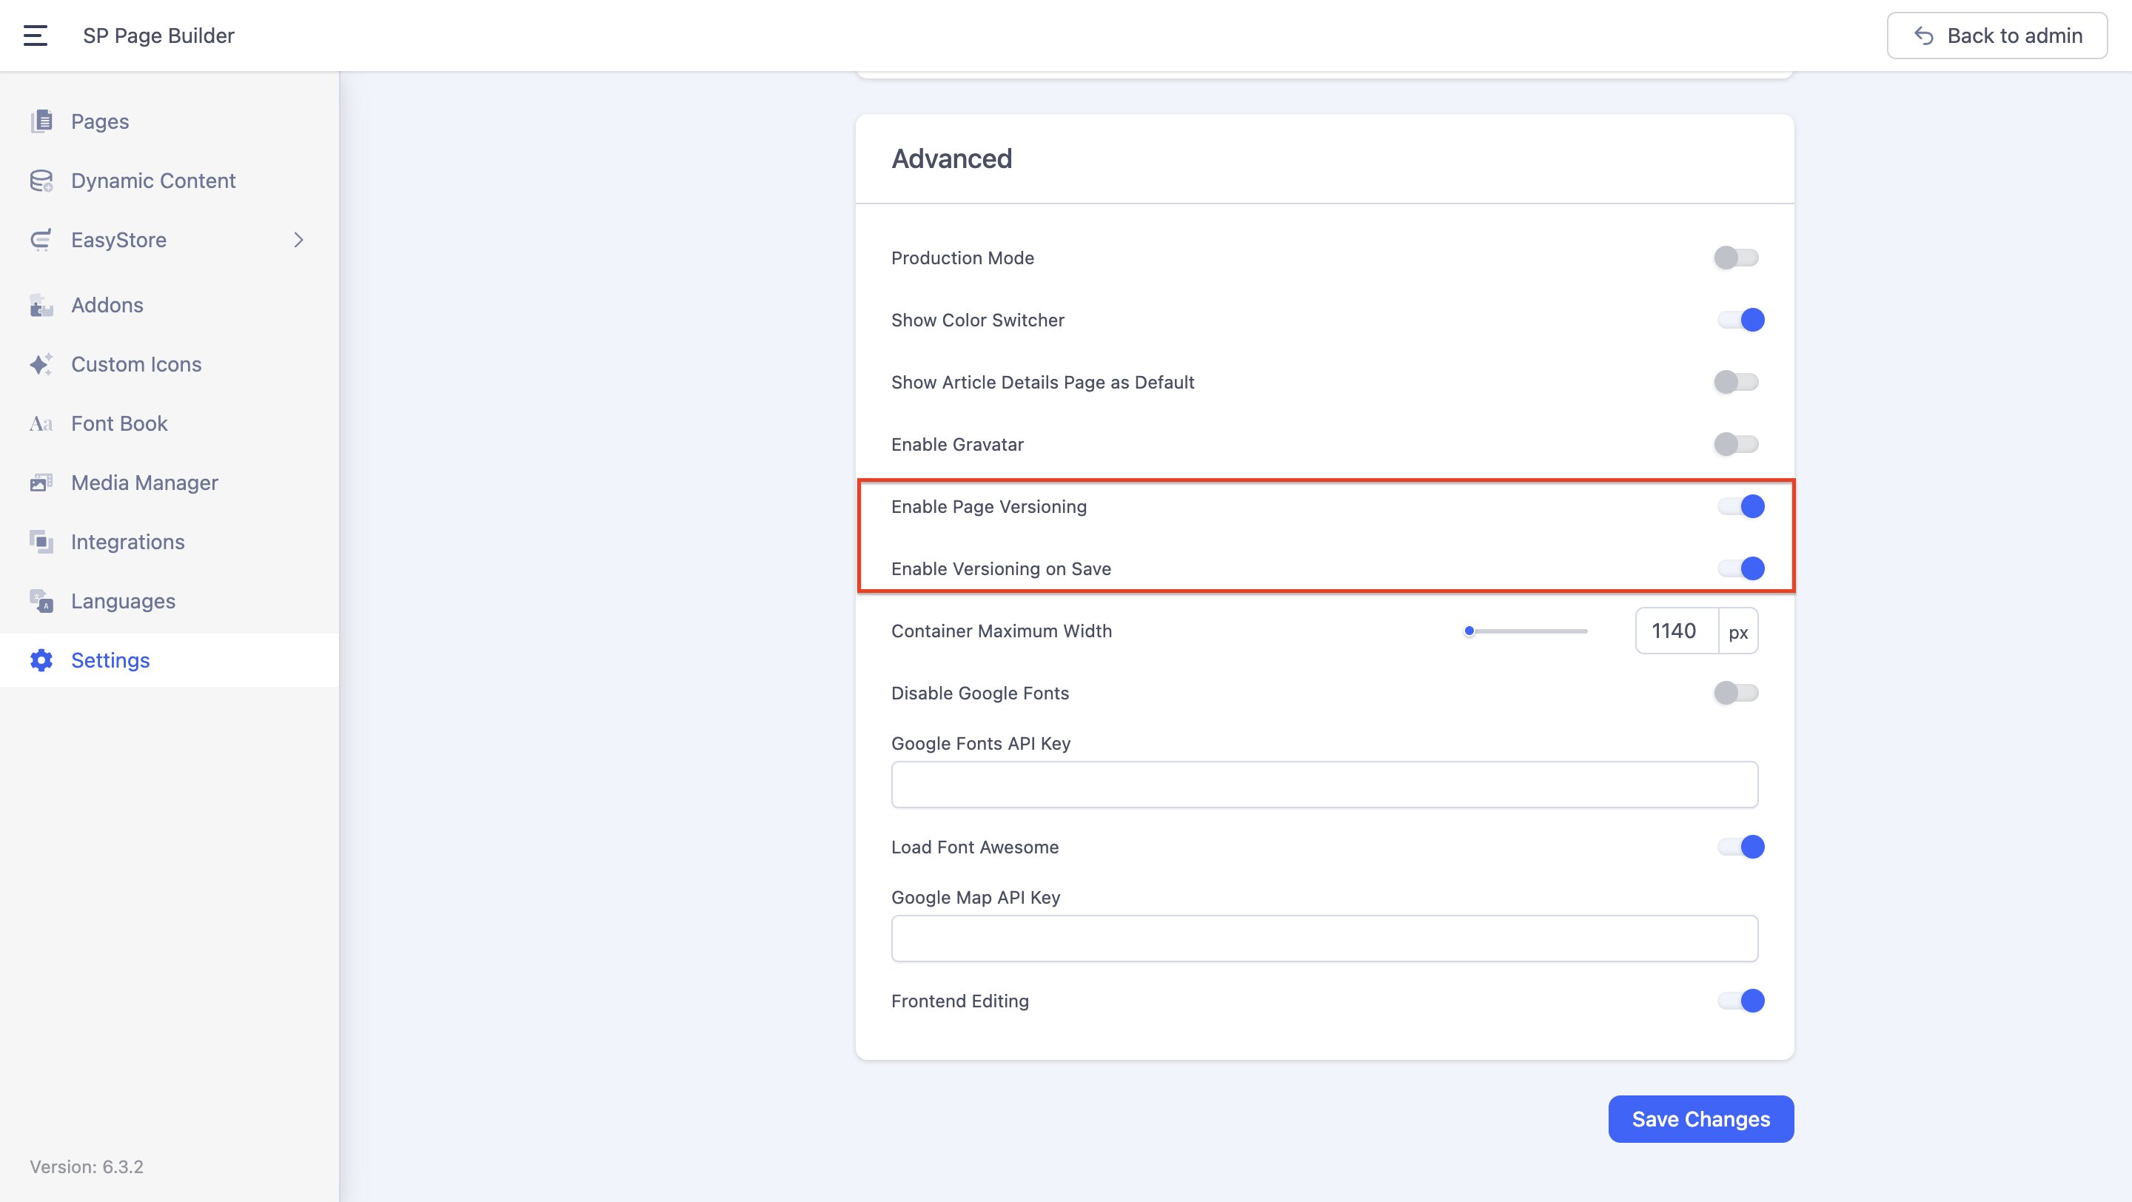This screenshot has width=2132, height=1202.
Task: Click the Languages translate icon
Action: [41, 602]
